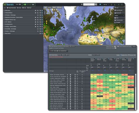Screen dimensions: 139x113
Task: Expand the Drive Mechanism tree row
Action: click(4, 24)
